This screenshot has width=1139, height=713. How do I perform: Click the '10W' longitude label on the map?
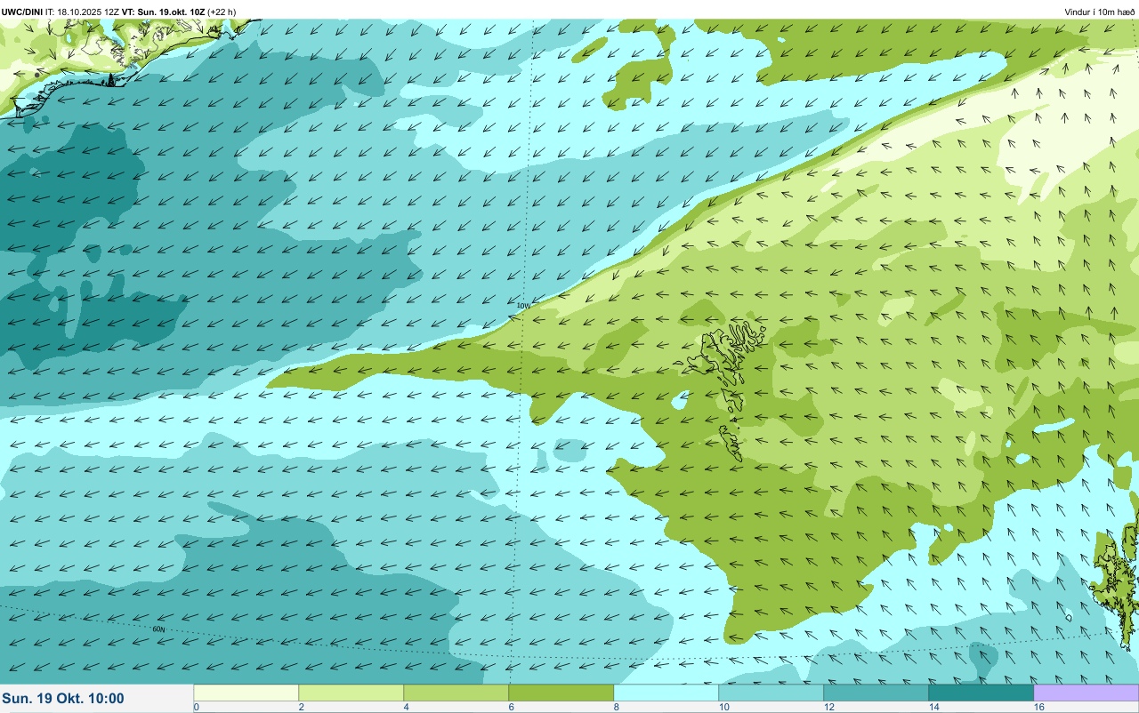(x=523, y=306)
